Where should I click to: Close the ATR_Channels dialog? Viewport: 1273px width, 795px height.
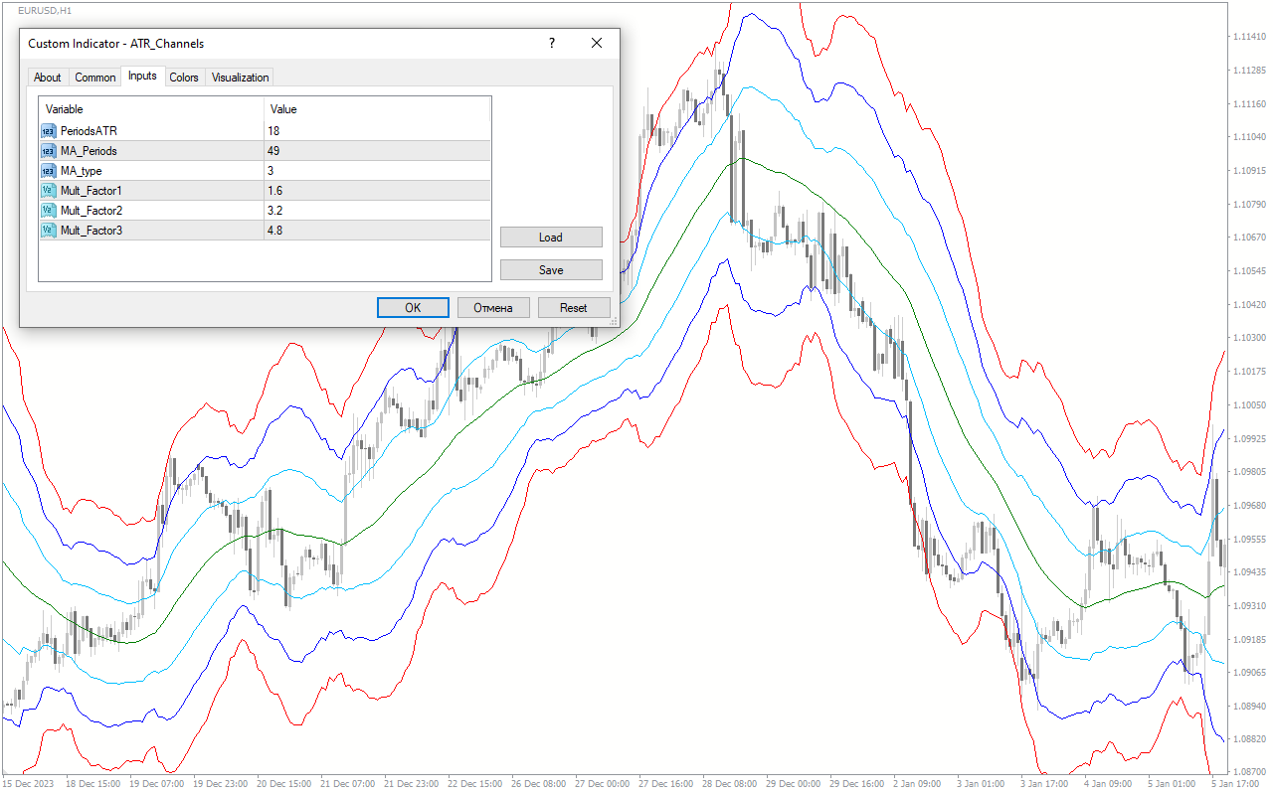click(597, 43)
